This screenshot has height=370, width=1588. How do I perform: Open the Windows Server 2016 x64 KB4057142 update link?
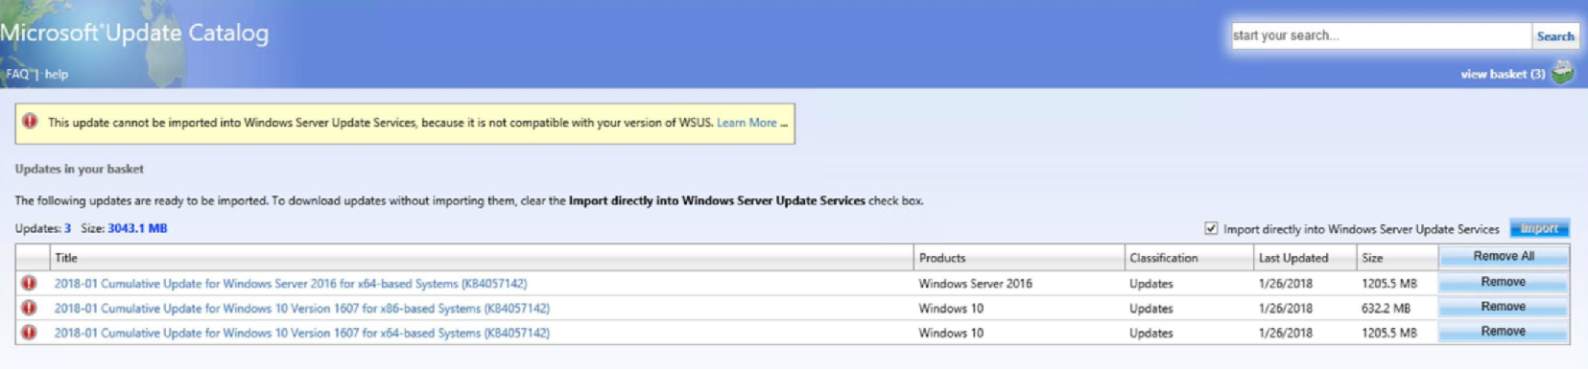point(291,284)
